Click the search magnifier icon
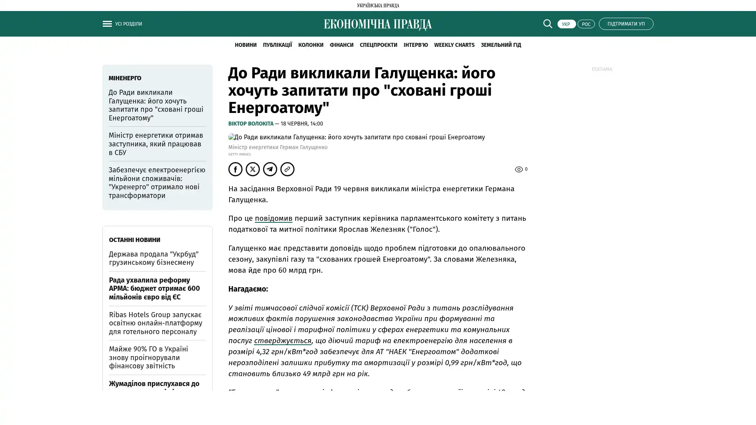The width and height of the screenshot is (756, 425). [547, 24]
